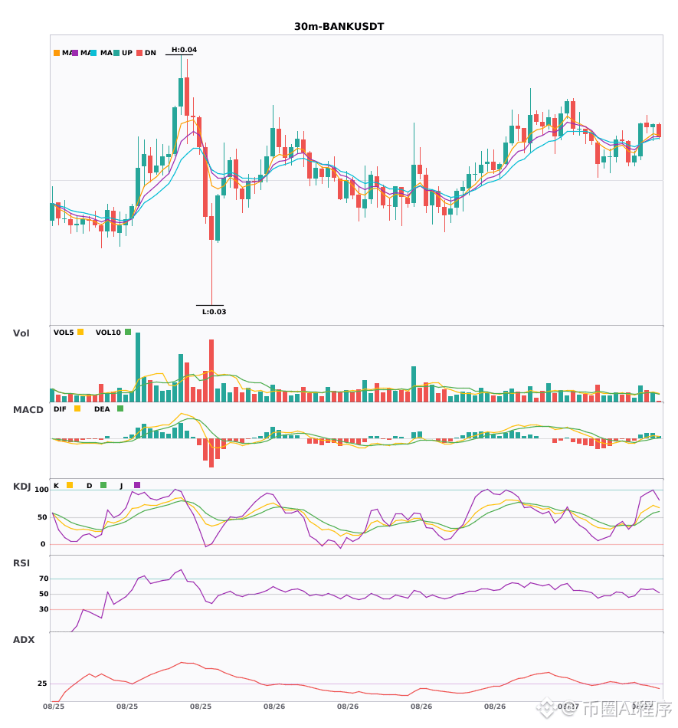Click the cyan MA legend swatch

[x=93, y=53]
